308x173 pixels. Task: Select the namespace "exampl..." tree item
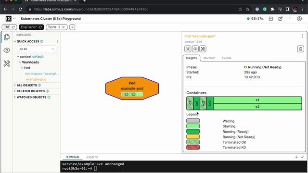click(41, 74)
